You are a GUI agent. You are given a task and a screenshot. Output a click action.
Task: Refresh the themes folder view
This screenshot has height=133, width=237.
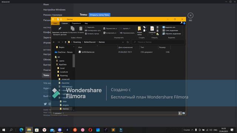tap(128, 42)
